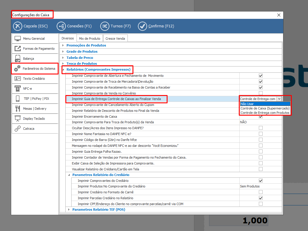Viewport: 308px width, 231px height.
Task: Enable Imprimir Comprovante de Venda no Convênio
Action: point(261,93)
